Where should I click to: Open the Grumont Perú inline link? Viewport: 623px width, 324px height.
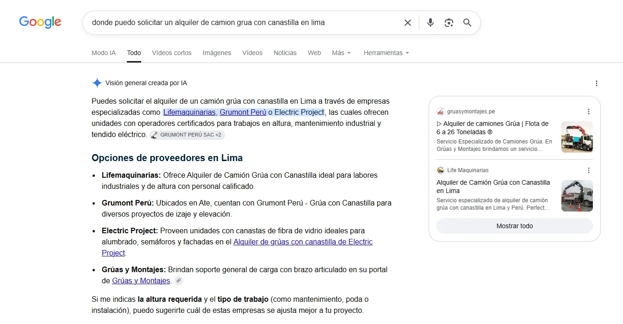coord(243,112)
